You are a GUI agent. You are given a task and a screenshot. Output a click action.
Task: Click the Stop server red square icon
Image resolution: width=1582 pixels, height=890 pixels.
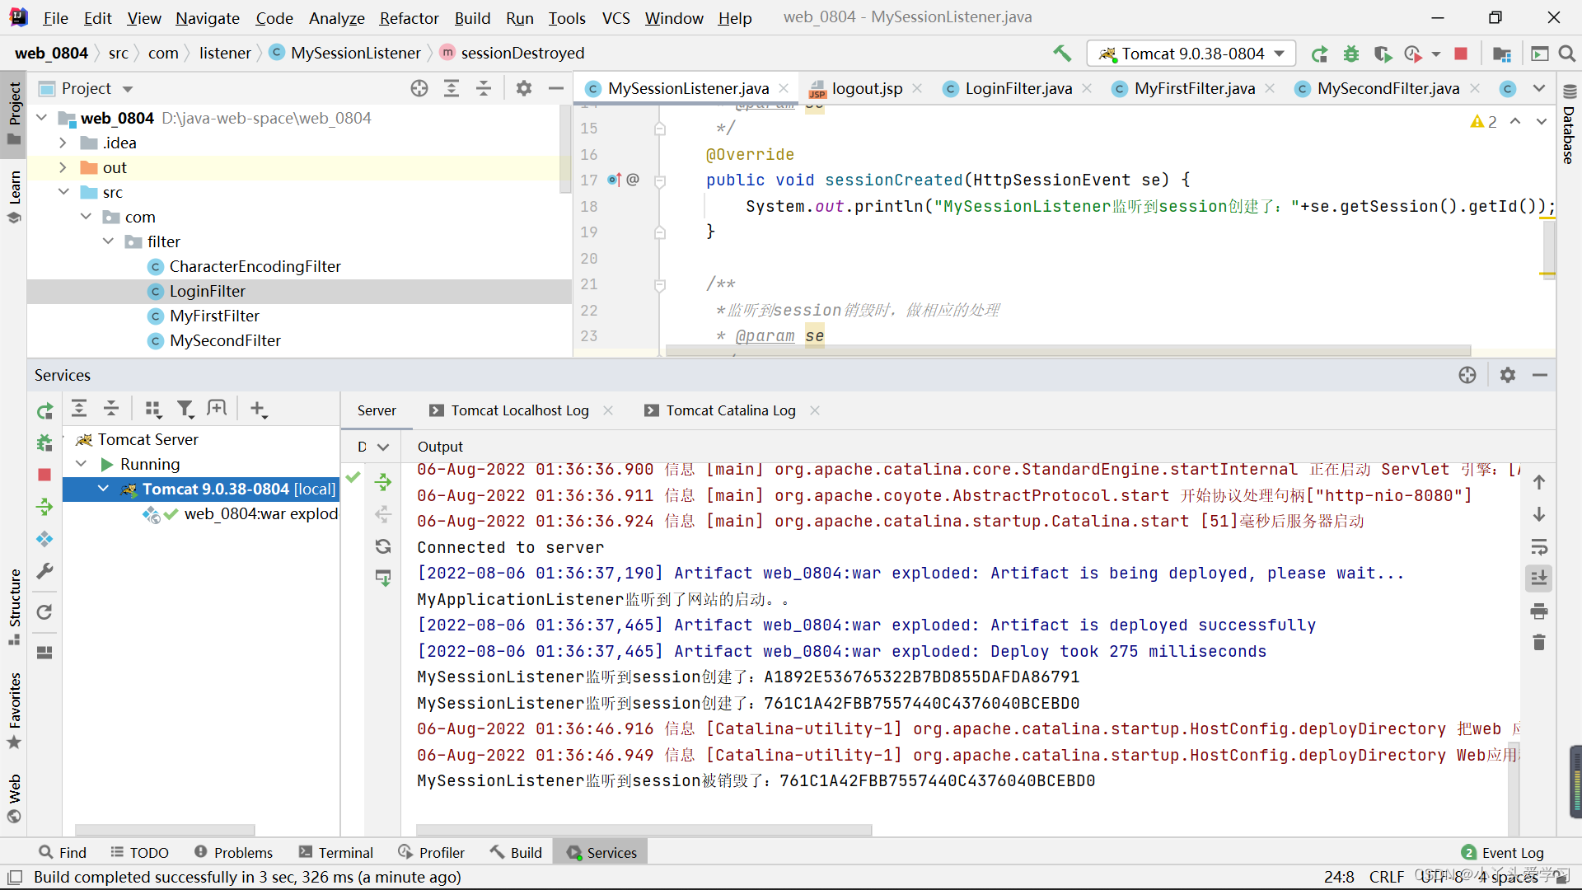click(x=44, y=475)
